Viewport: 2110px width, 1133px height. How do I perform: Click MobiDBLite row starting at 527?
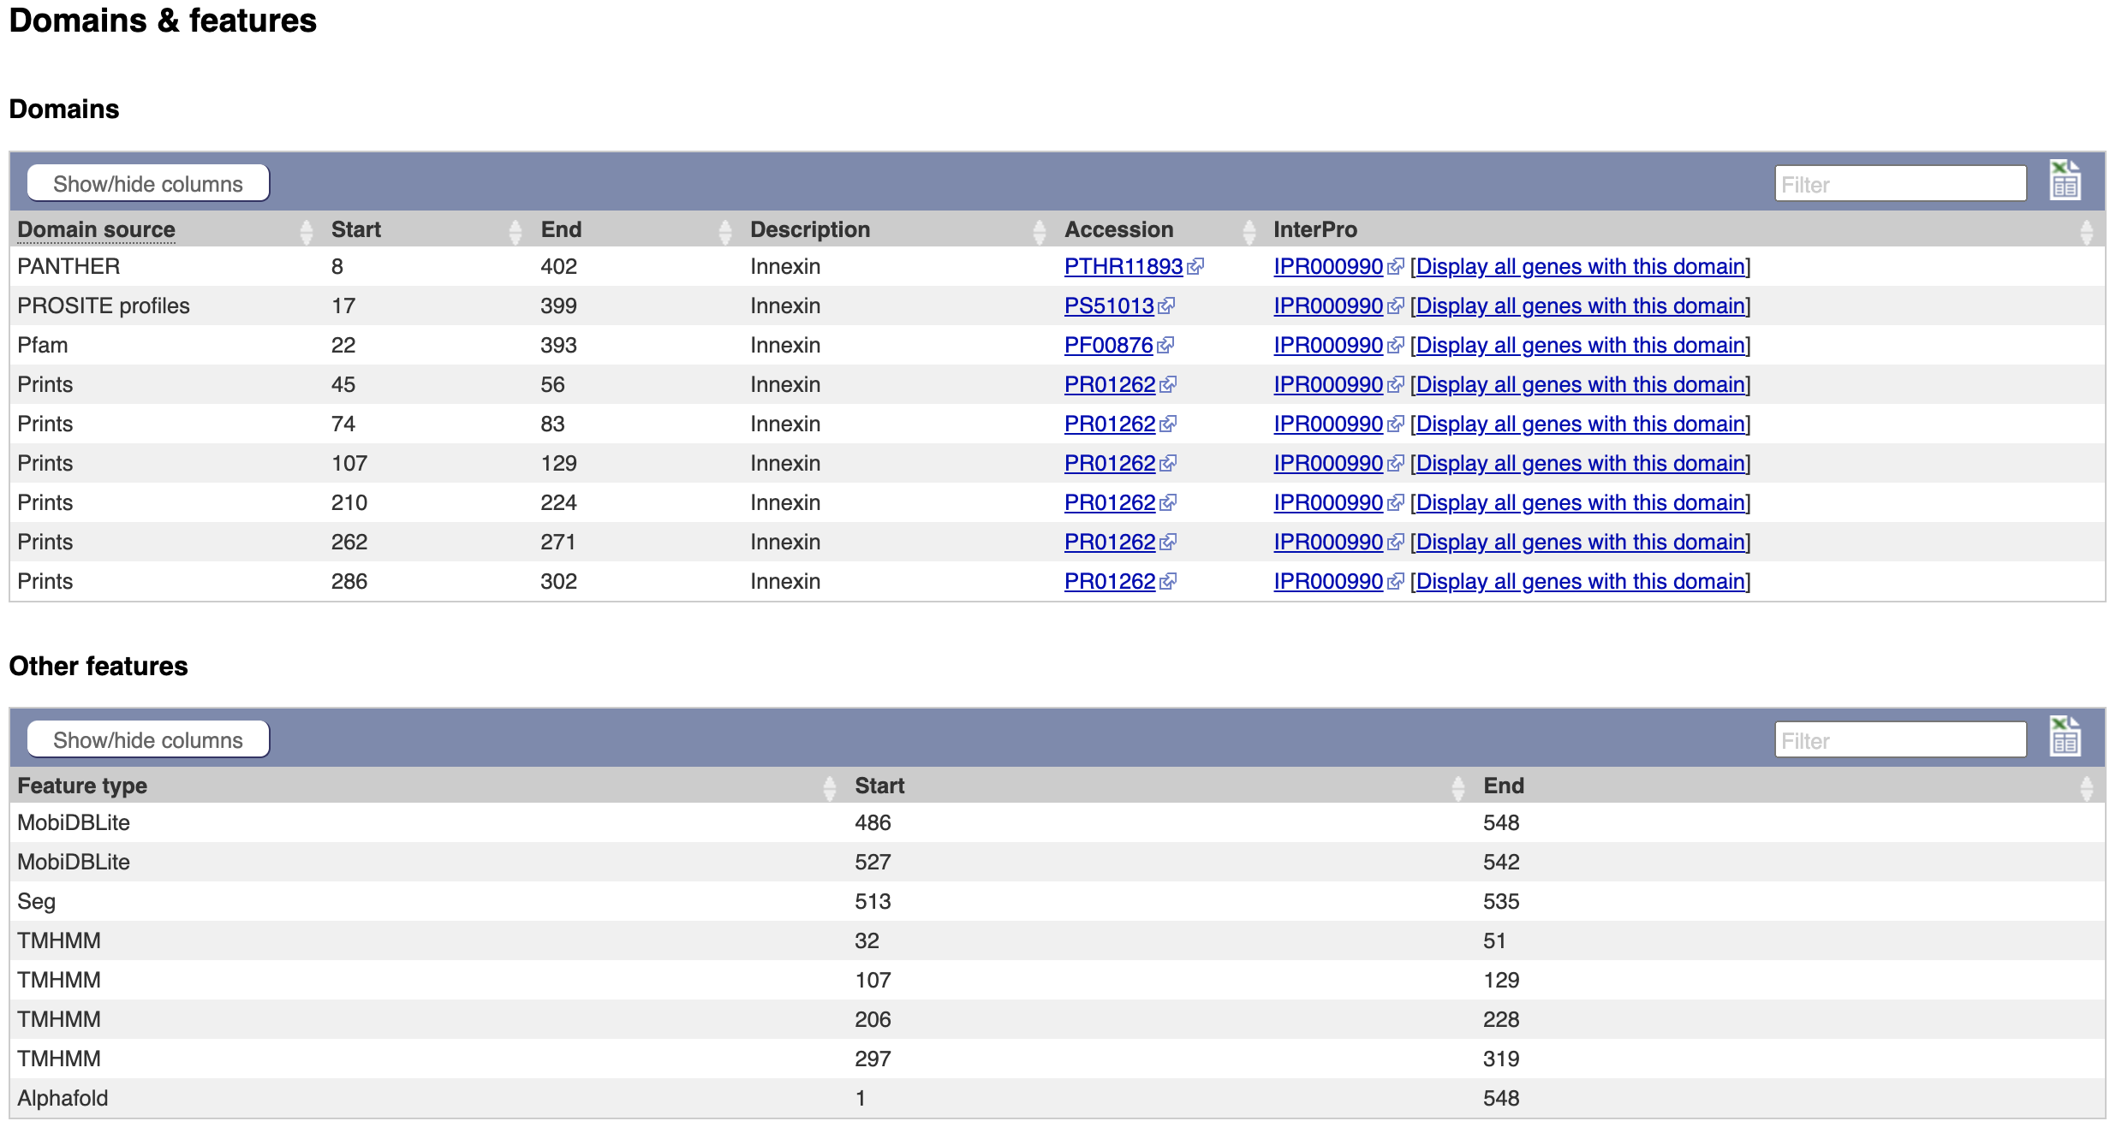(1057, 862)
